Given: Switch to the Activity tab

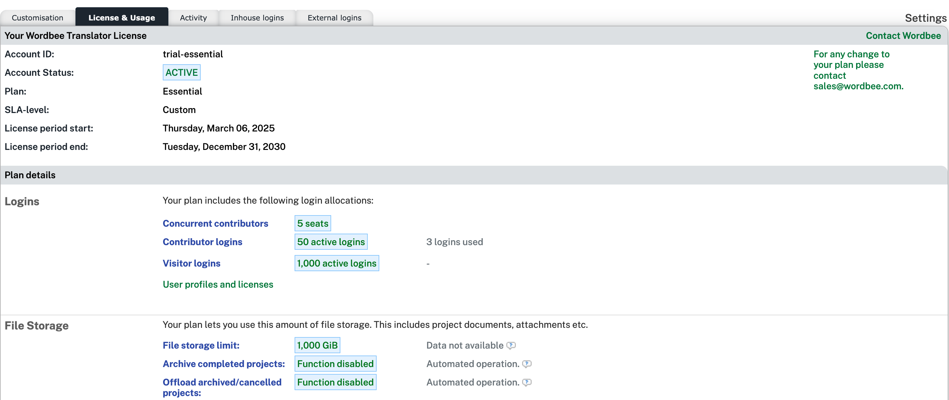Looking at the screenshot, I should point(193,18).
